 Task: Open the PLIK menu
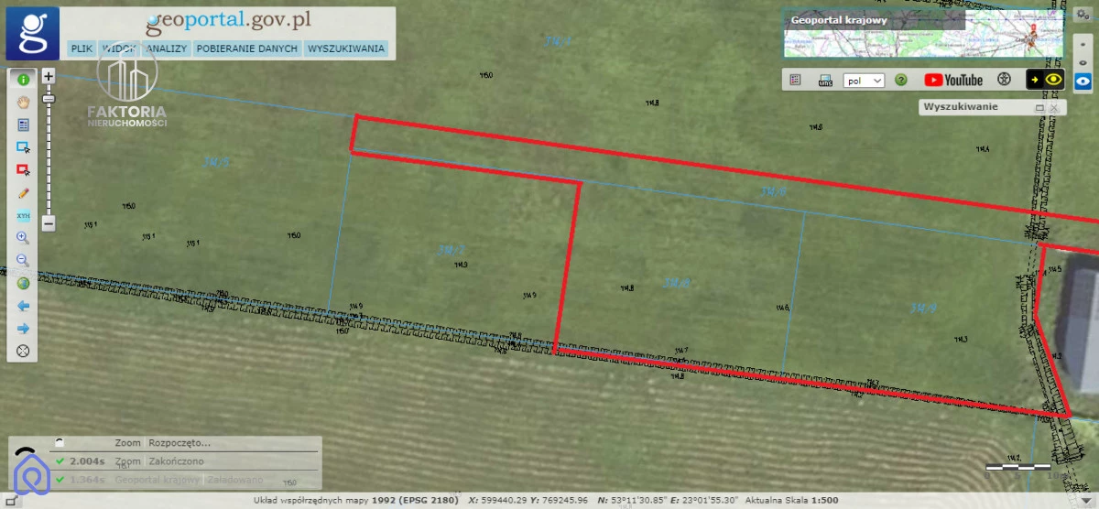(82, 49)
